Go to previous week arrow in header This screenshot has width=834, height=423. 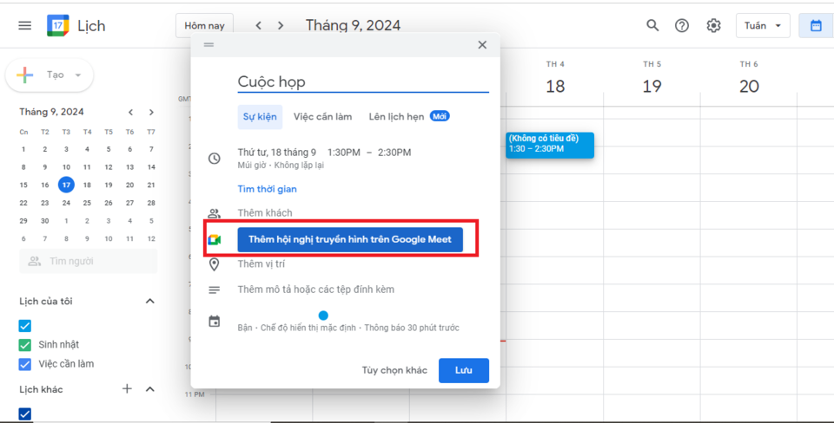[x=259, y=26]
